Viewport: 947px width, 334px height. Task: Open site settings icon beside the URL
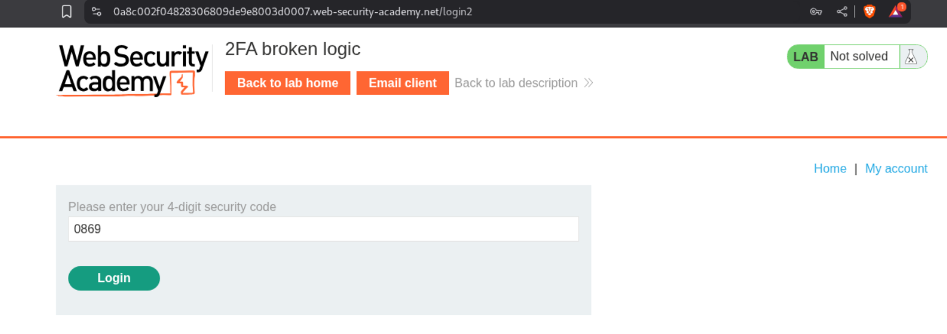coord(96,12)
